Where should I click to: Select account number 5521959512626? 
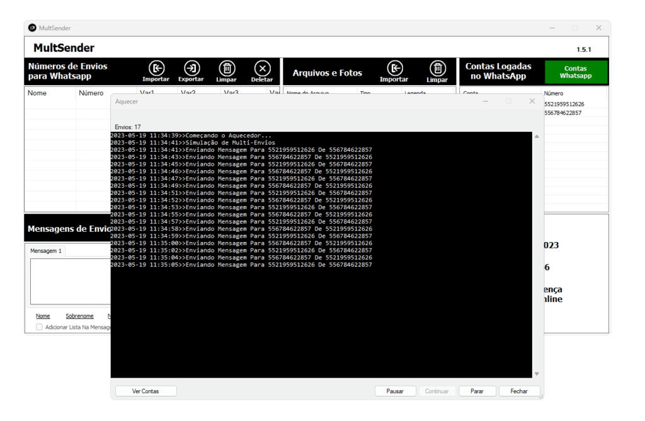click(x=564, y=104)
